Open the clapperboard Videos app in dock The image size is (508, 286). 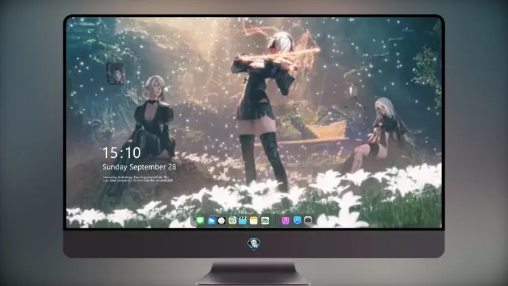pyautogui.click(x=242, y=221)
